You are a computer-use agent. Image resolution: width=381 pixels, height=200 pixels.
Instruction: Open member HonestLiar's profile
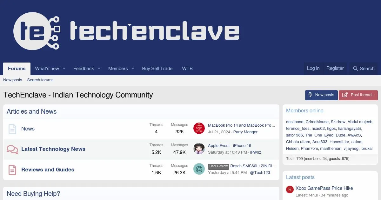click(x=339, y=142)
